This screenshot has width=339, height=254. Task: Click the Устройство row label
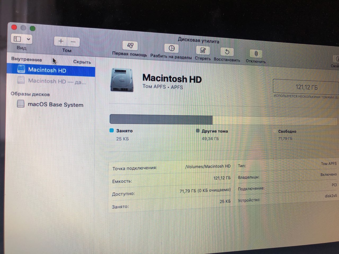[249, 200]
